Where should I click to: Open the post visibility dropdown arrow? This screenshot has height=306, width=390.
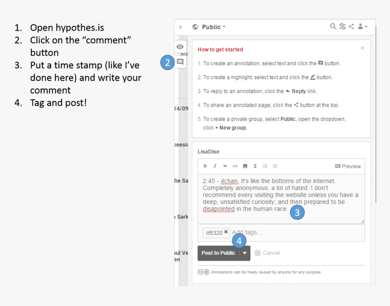(x=245, y=253)
